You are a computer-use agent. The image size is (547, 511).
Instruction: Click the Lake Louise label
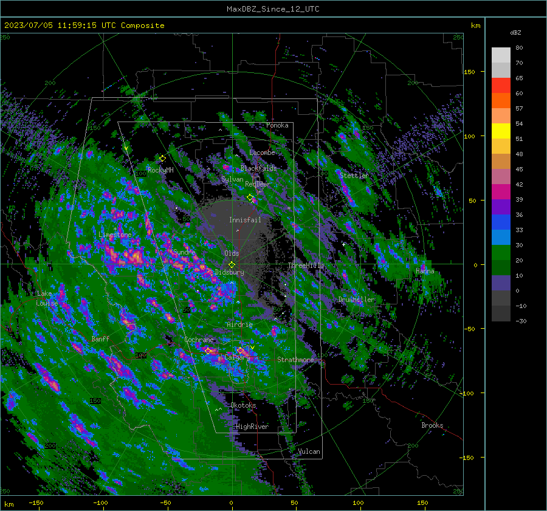pos(47,298)
